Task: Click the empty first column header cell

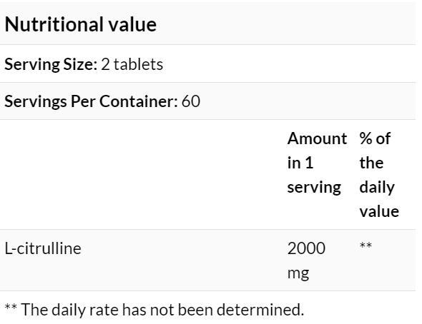Action: point(142,174)
